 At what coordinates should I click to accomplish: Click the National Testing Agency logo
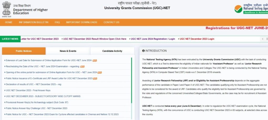pos(251,9)
